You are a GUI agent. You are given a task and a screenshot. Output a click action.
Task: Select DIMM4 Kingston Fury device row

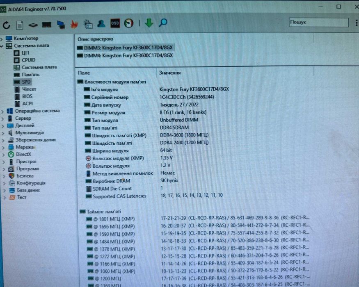point(125,56)
